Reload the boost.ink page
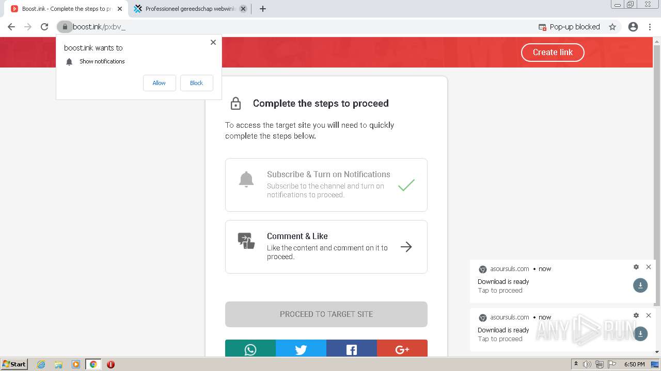Viewport: 661px width, 371px height. pos(44,27)
